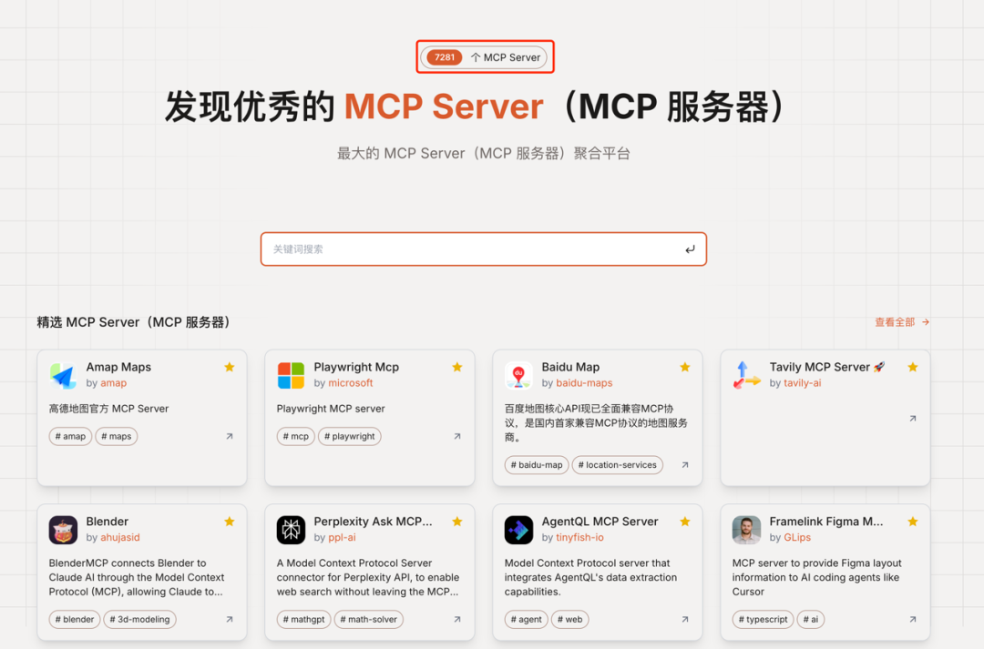Click the Tavily MCP Server logo
The height and width of the screenshot is (649, 984).
click(746, 375)
